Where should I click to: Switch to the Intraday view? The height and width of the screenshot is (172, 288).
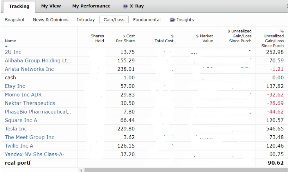point(86,20)
